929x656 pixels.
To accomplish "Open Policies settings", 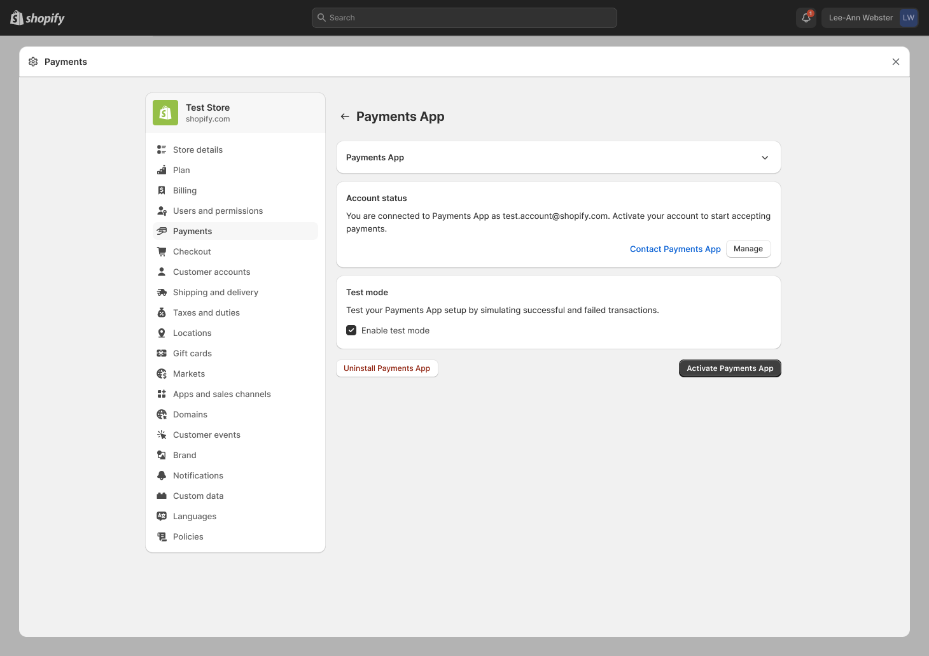I will [x=235, y=536].
